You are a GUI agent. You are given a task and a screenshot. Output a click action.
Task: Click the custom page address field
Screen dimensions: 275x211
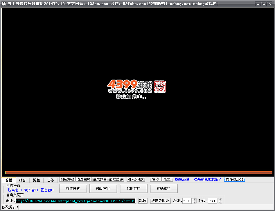point(76,201)
